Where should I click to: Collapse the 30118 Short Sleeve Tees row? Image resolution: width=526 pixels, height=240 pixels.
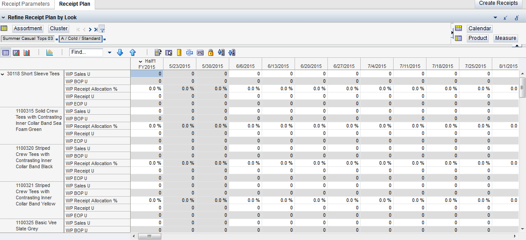(x=3, y=74)
